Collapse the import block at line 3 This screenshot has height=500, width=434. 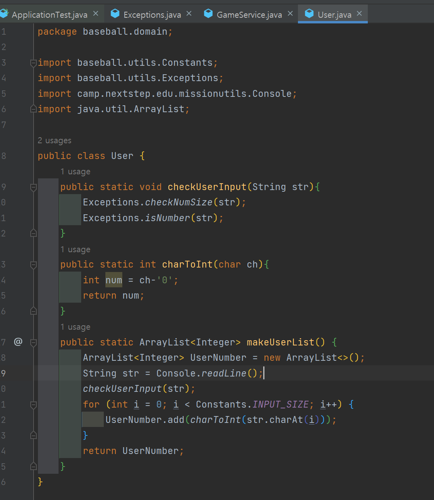34,63
